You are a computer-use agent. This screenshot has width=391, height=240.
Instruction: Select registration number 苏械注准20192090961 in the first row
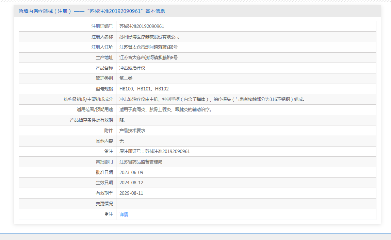tap(142, 26)
